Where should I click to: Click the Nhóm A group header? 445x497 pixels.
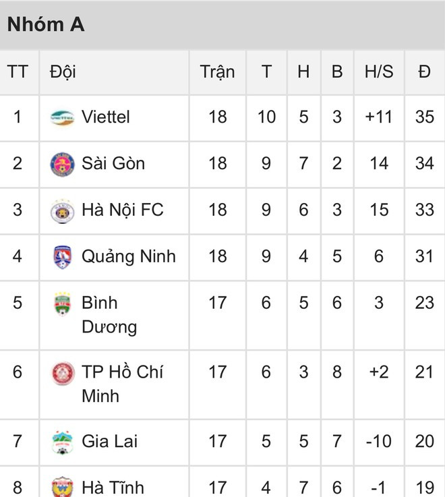46,24
